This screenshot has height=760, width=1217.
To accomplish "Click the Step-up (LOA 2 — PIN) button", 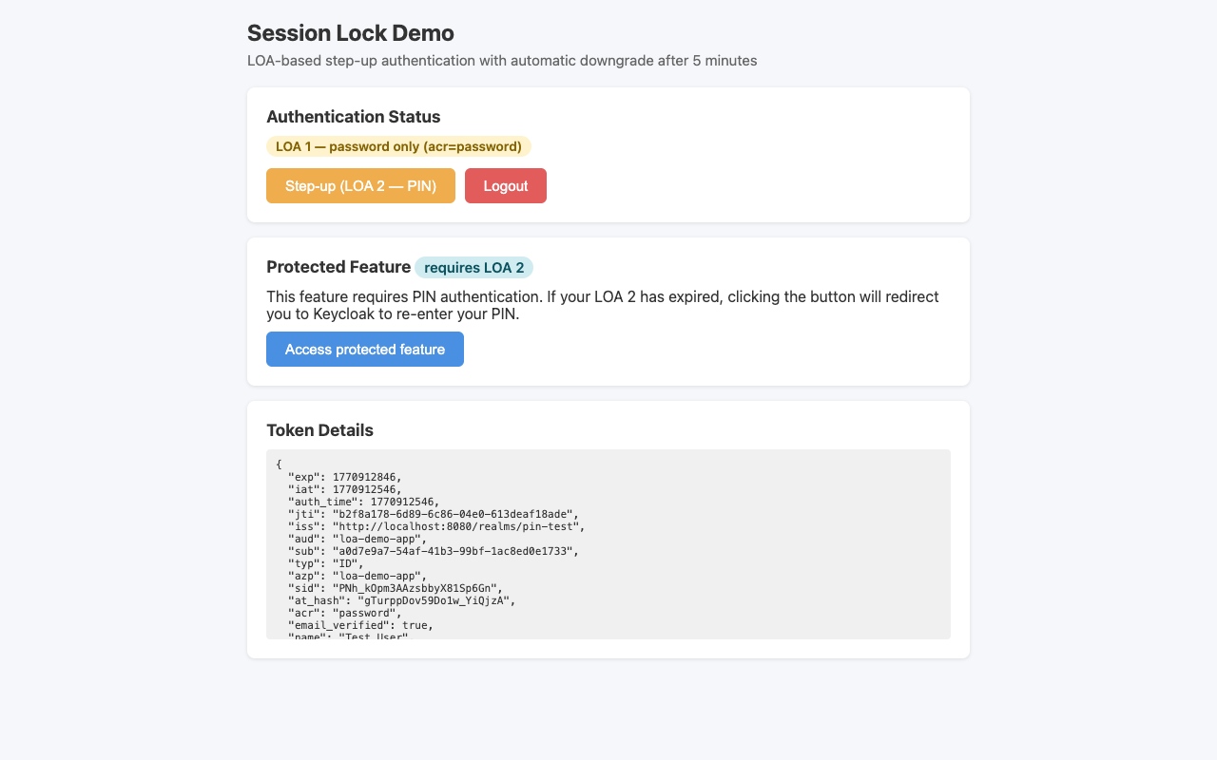I will tap(360, 185).
